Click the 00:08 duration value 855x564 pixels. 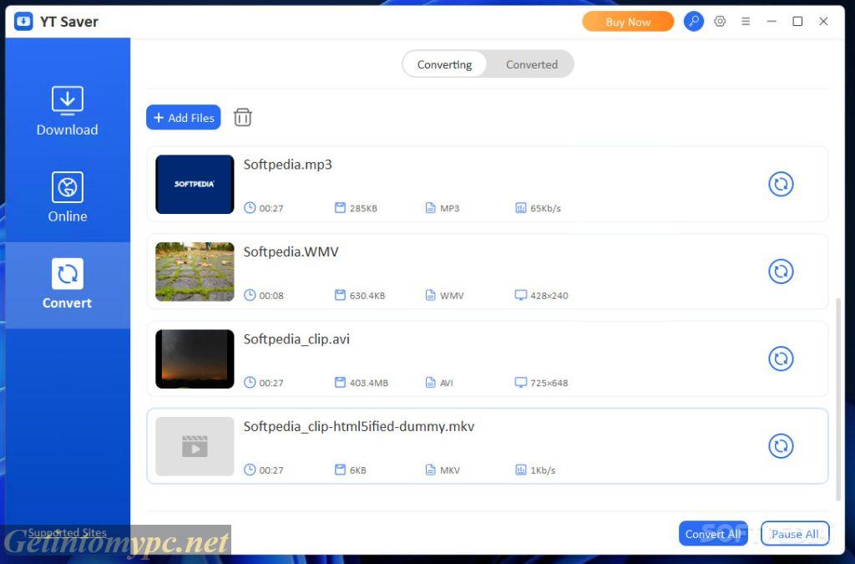click(x=271, y=296)
